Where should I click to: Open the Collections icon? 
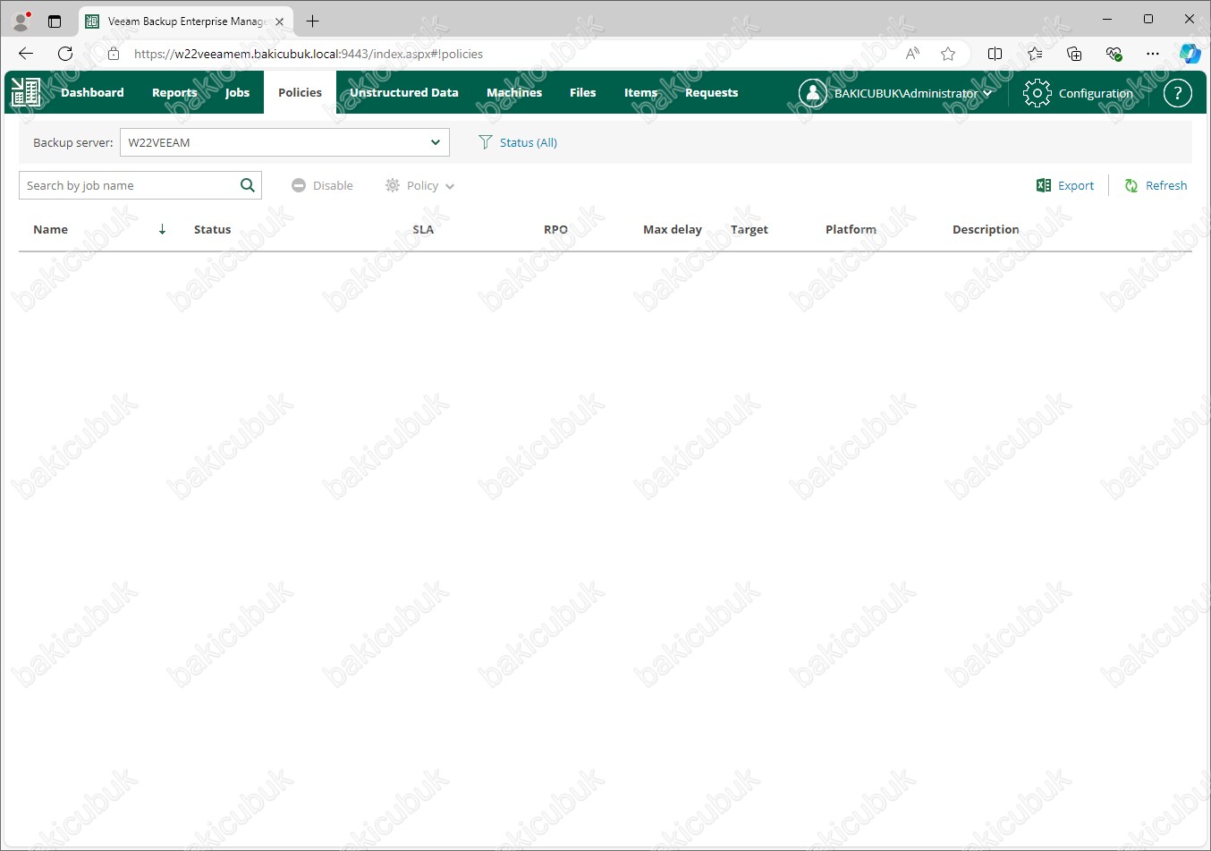[1074, 54]
